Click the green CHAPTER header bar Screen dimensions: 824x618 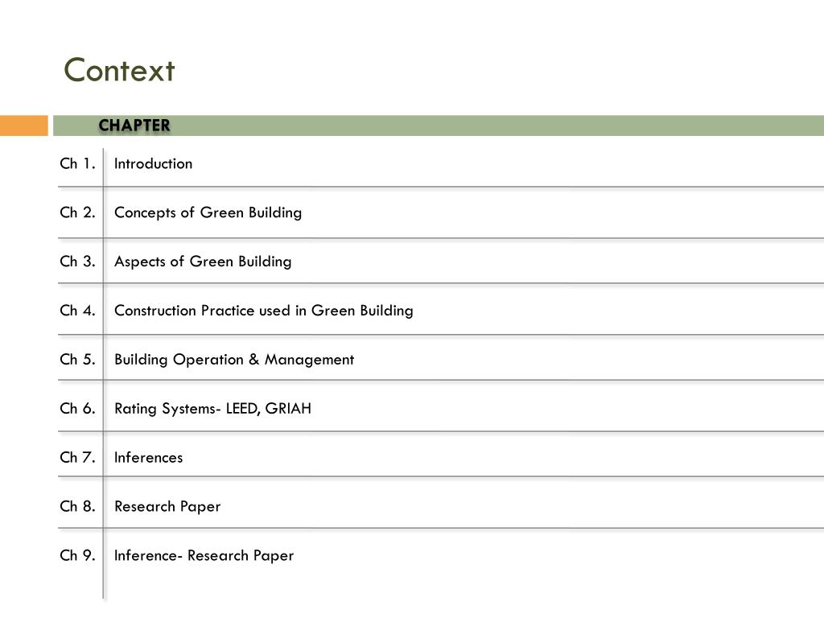(x=439, y=126)
